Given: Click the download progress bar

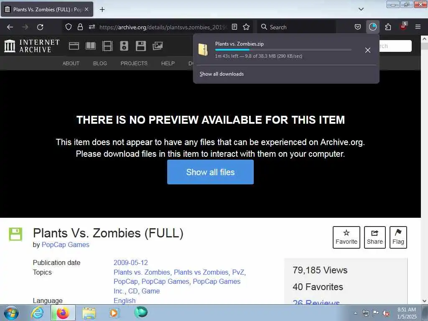Looking at the screenshot, I should click(x=283, y=50).
